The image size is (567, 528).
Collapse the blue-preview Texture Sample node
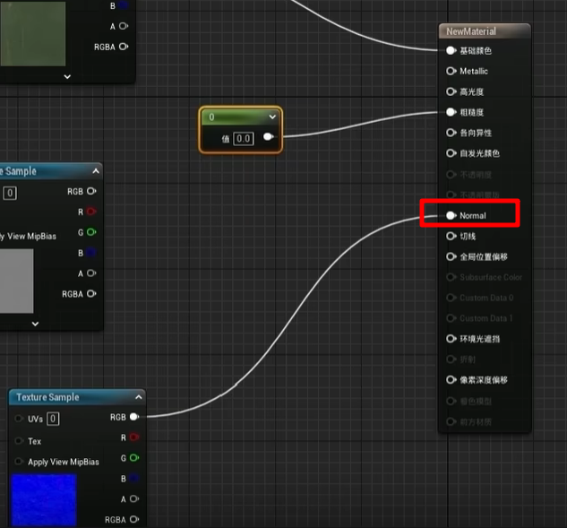(139, 397)
